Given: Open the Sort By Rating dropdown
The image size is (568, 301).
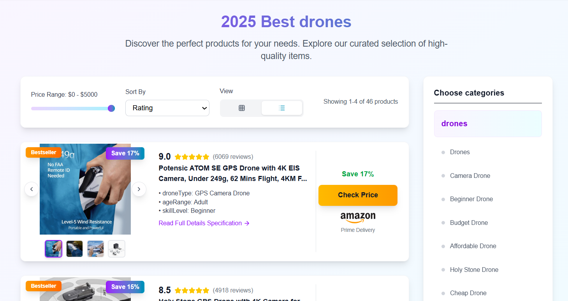Looking at the screenshot, I should 167,108.
